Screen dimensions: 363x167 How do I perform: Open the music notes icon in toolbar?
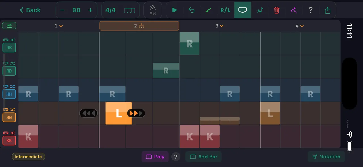click(260, 10)
